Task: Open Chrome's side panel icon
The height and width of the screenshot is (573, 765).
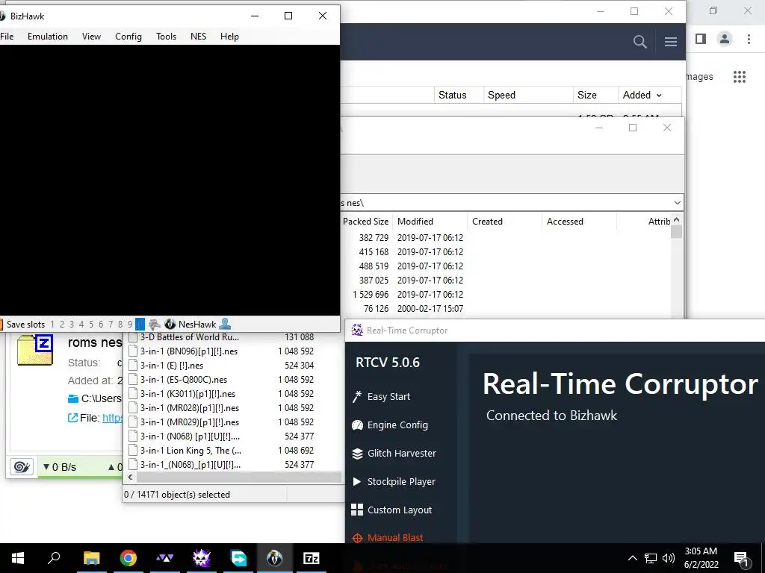Action: (701, 39)
